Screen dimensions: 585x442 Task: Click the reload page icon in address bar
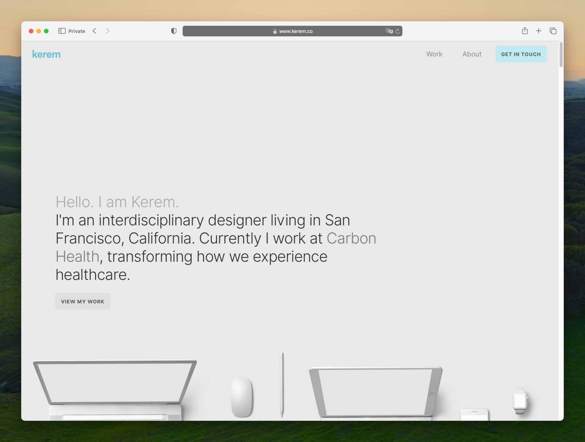click(396, 31)
